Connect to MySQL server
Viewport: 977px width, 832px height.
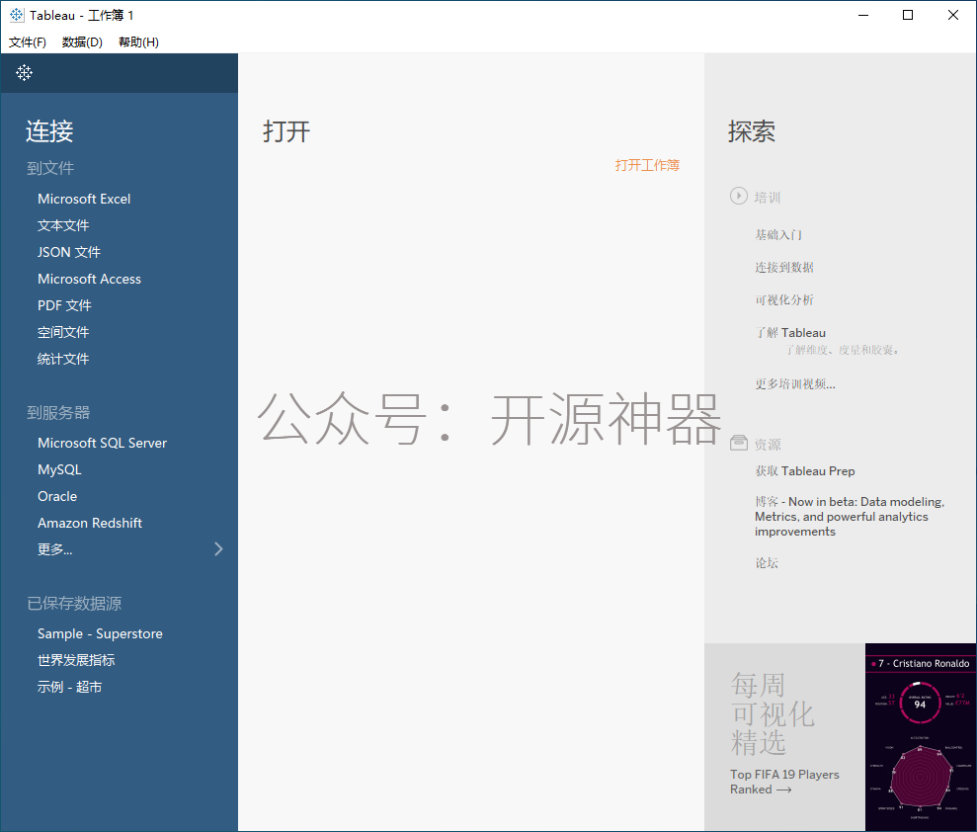[59, 470]
